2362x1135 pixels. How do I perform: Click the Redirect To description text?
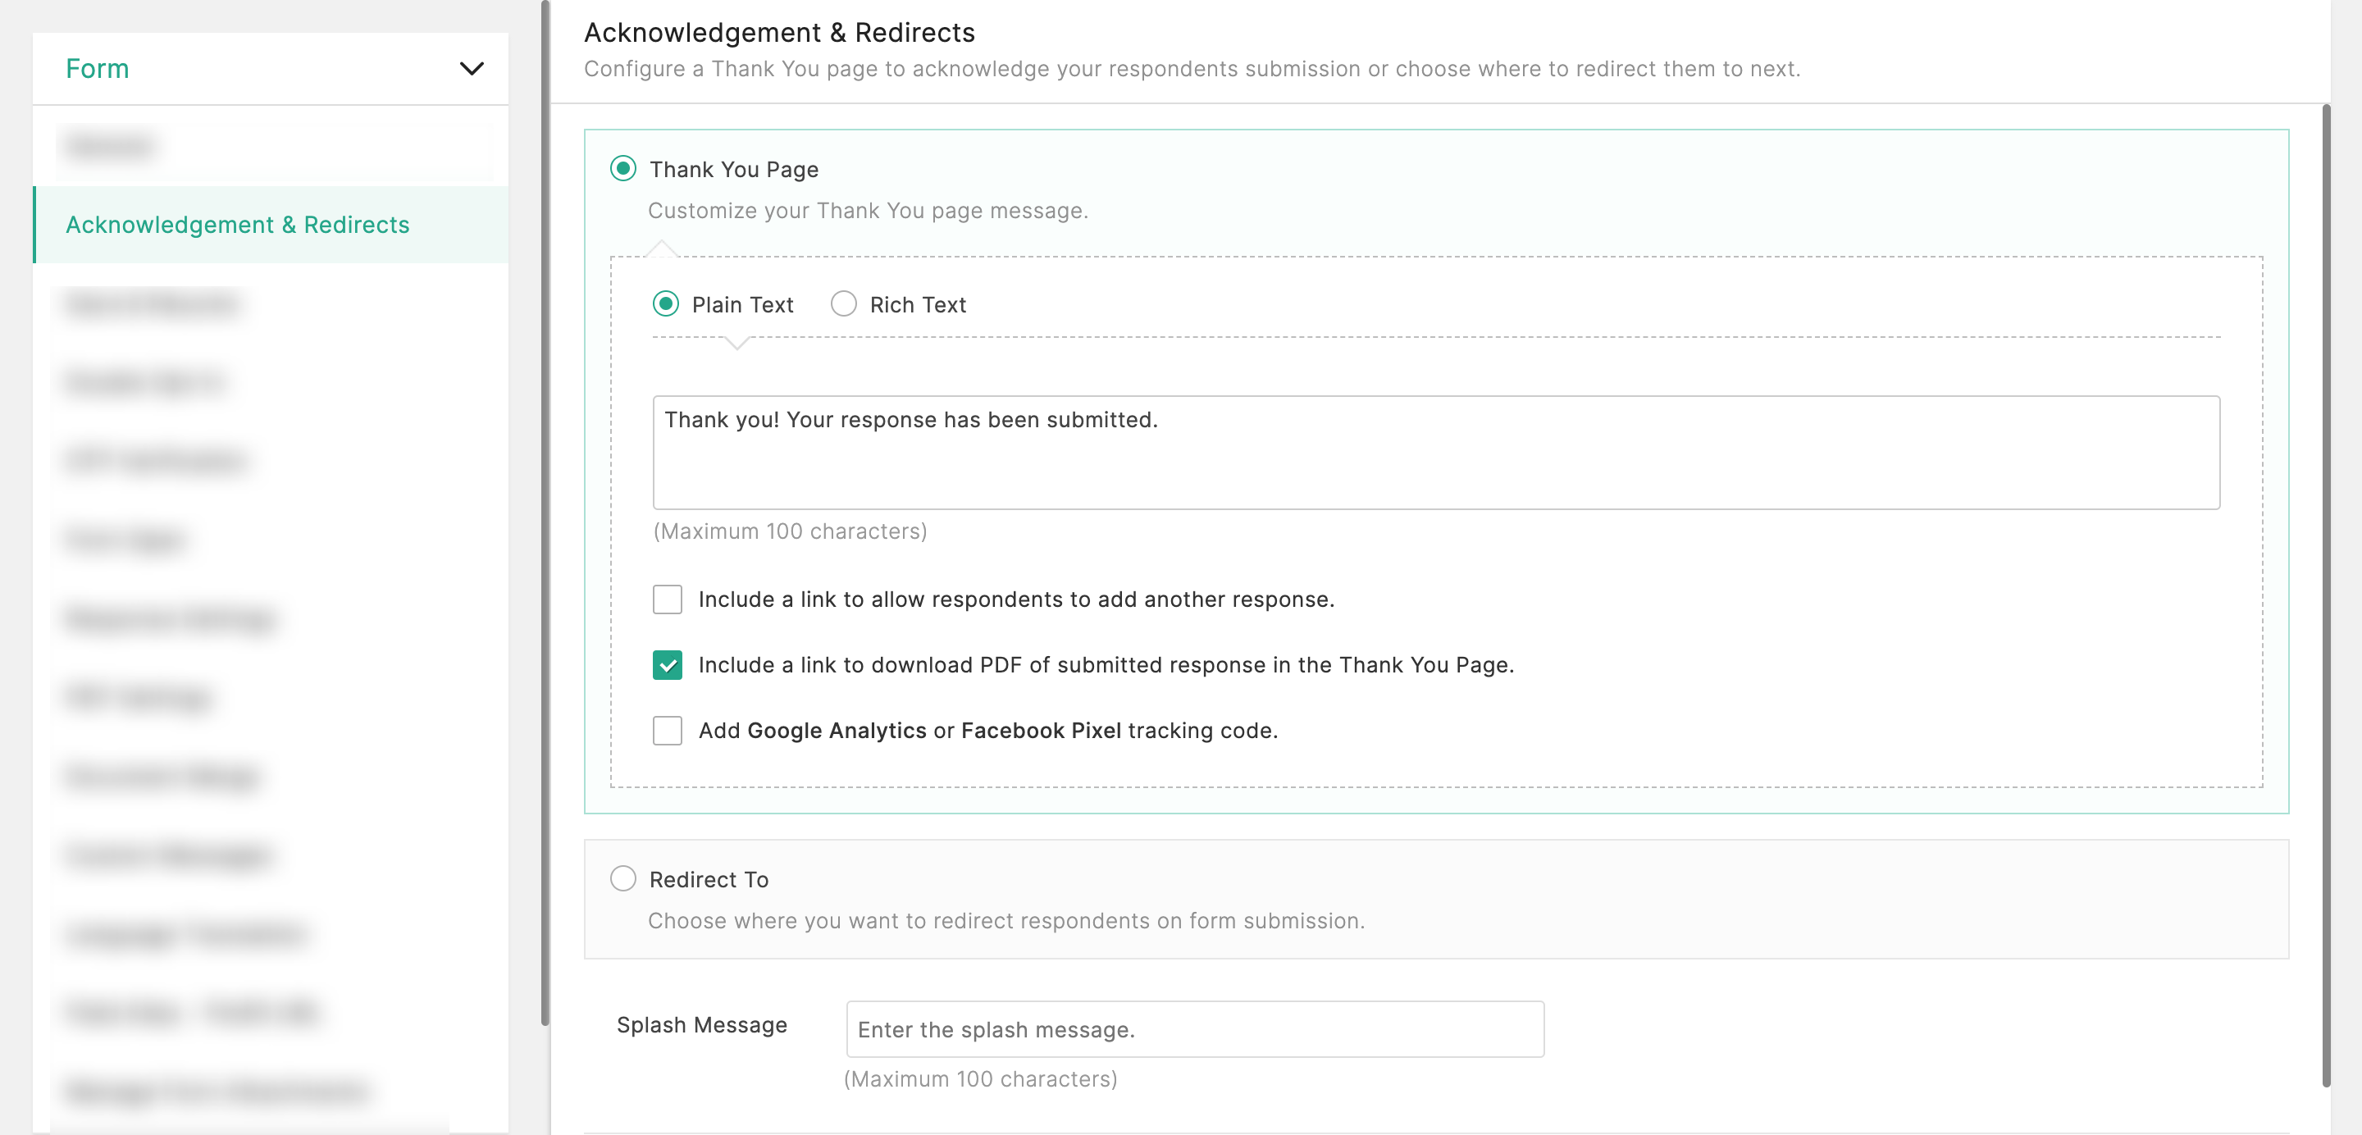click(1005, 920)
